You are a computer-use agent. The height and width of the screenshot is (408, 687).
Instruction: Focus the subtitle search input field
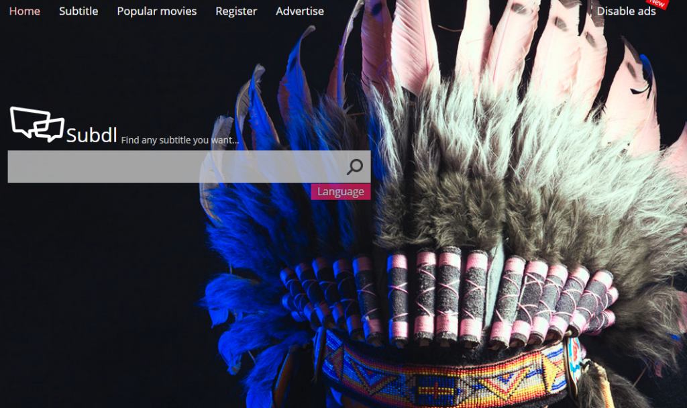click(174, 166)
